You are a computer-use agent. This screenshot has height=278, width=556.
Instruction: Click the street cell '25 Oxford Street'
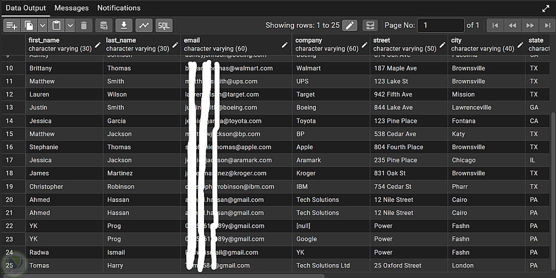pyautogui.click(x=409, y=266)
